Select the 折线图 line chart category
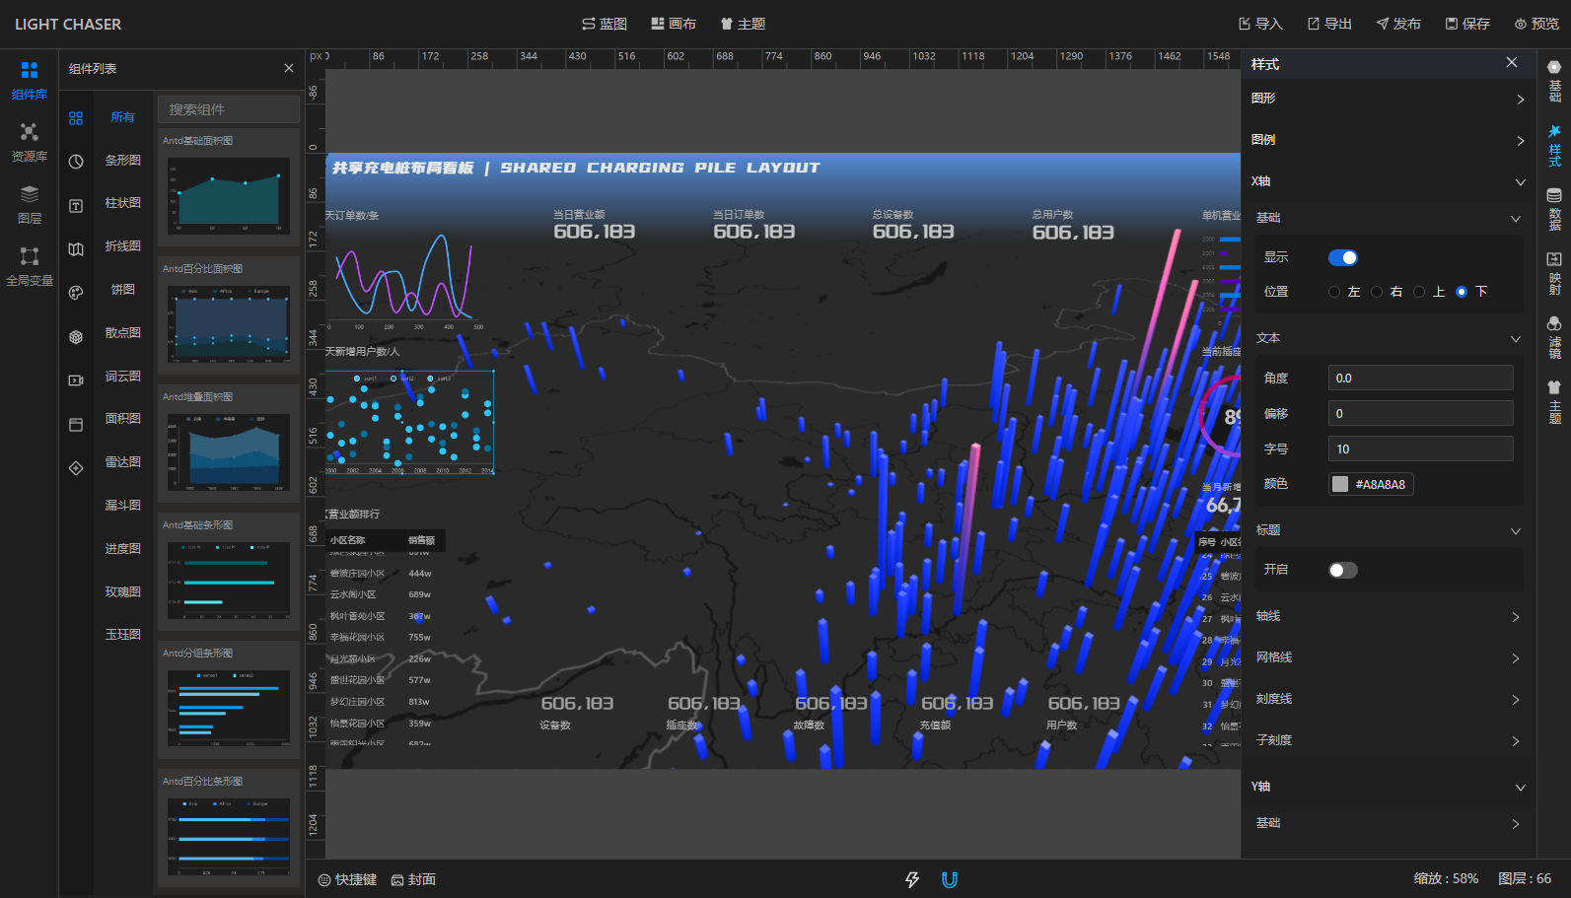Image resolution: width=1571 pixels, height=898 pixels. 122,246
